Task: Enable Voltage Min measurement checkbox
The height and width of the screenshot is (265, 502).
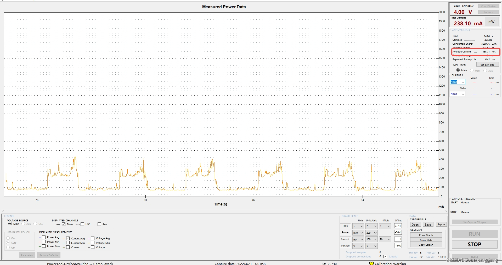Action: (93, 243)
